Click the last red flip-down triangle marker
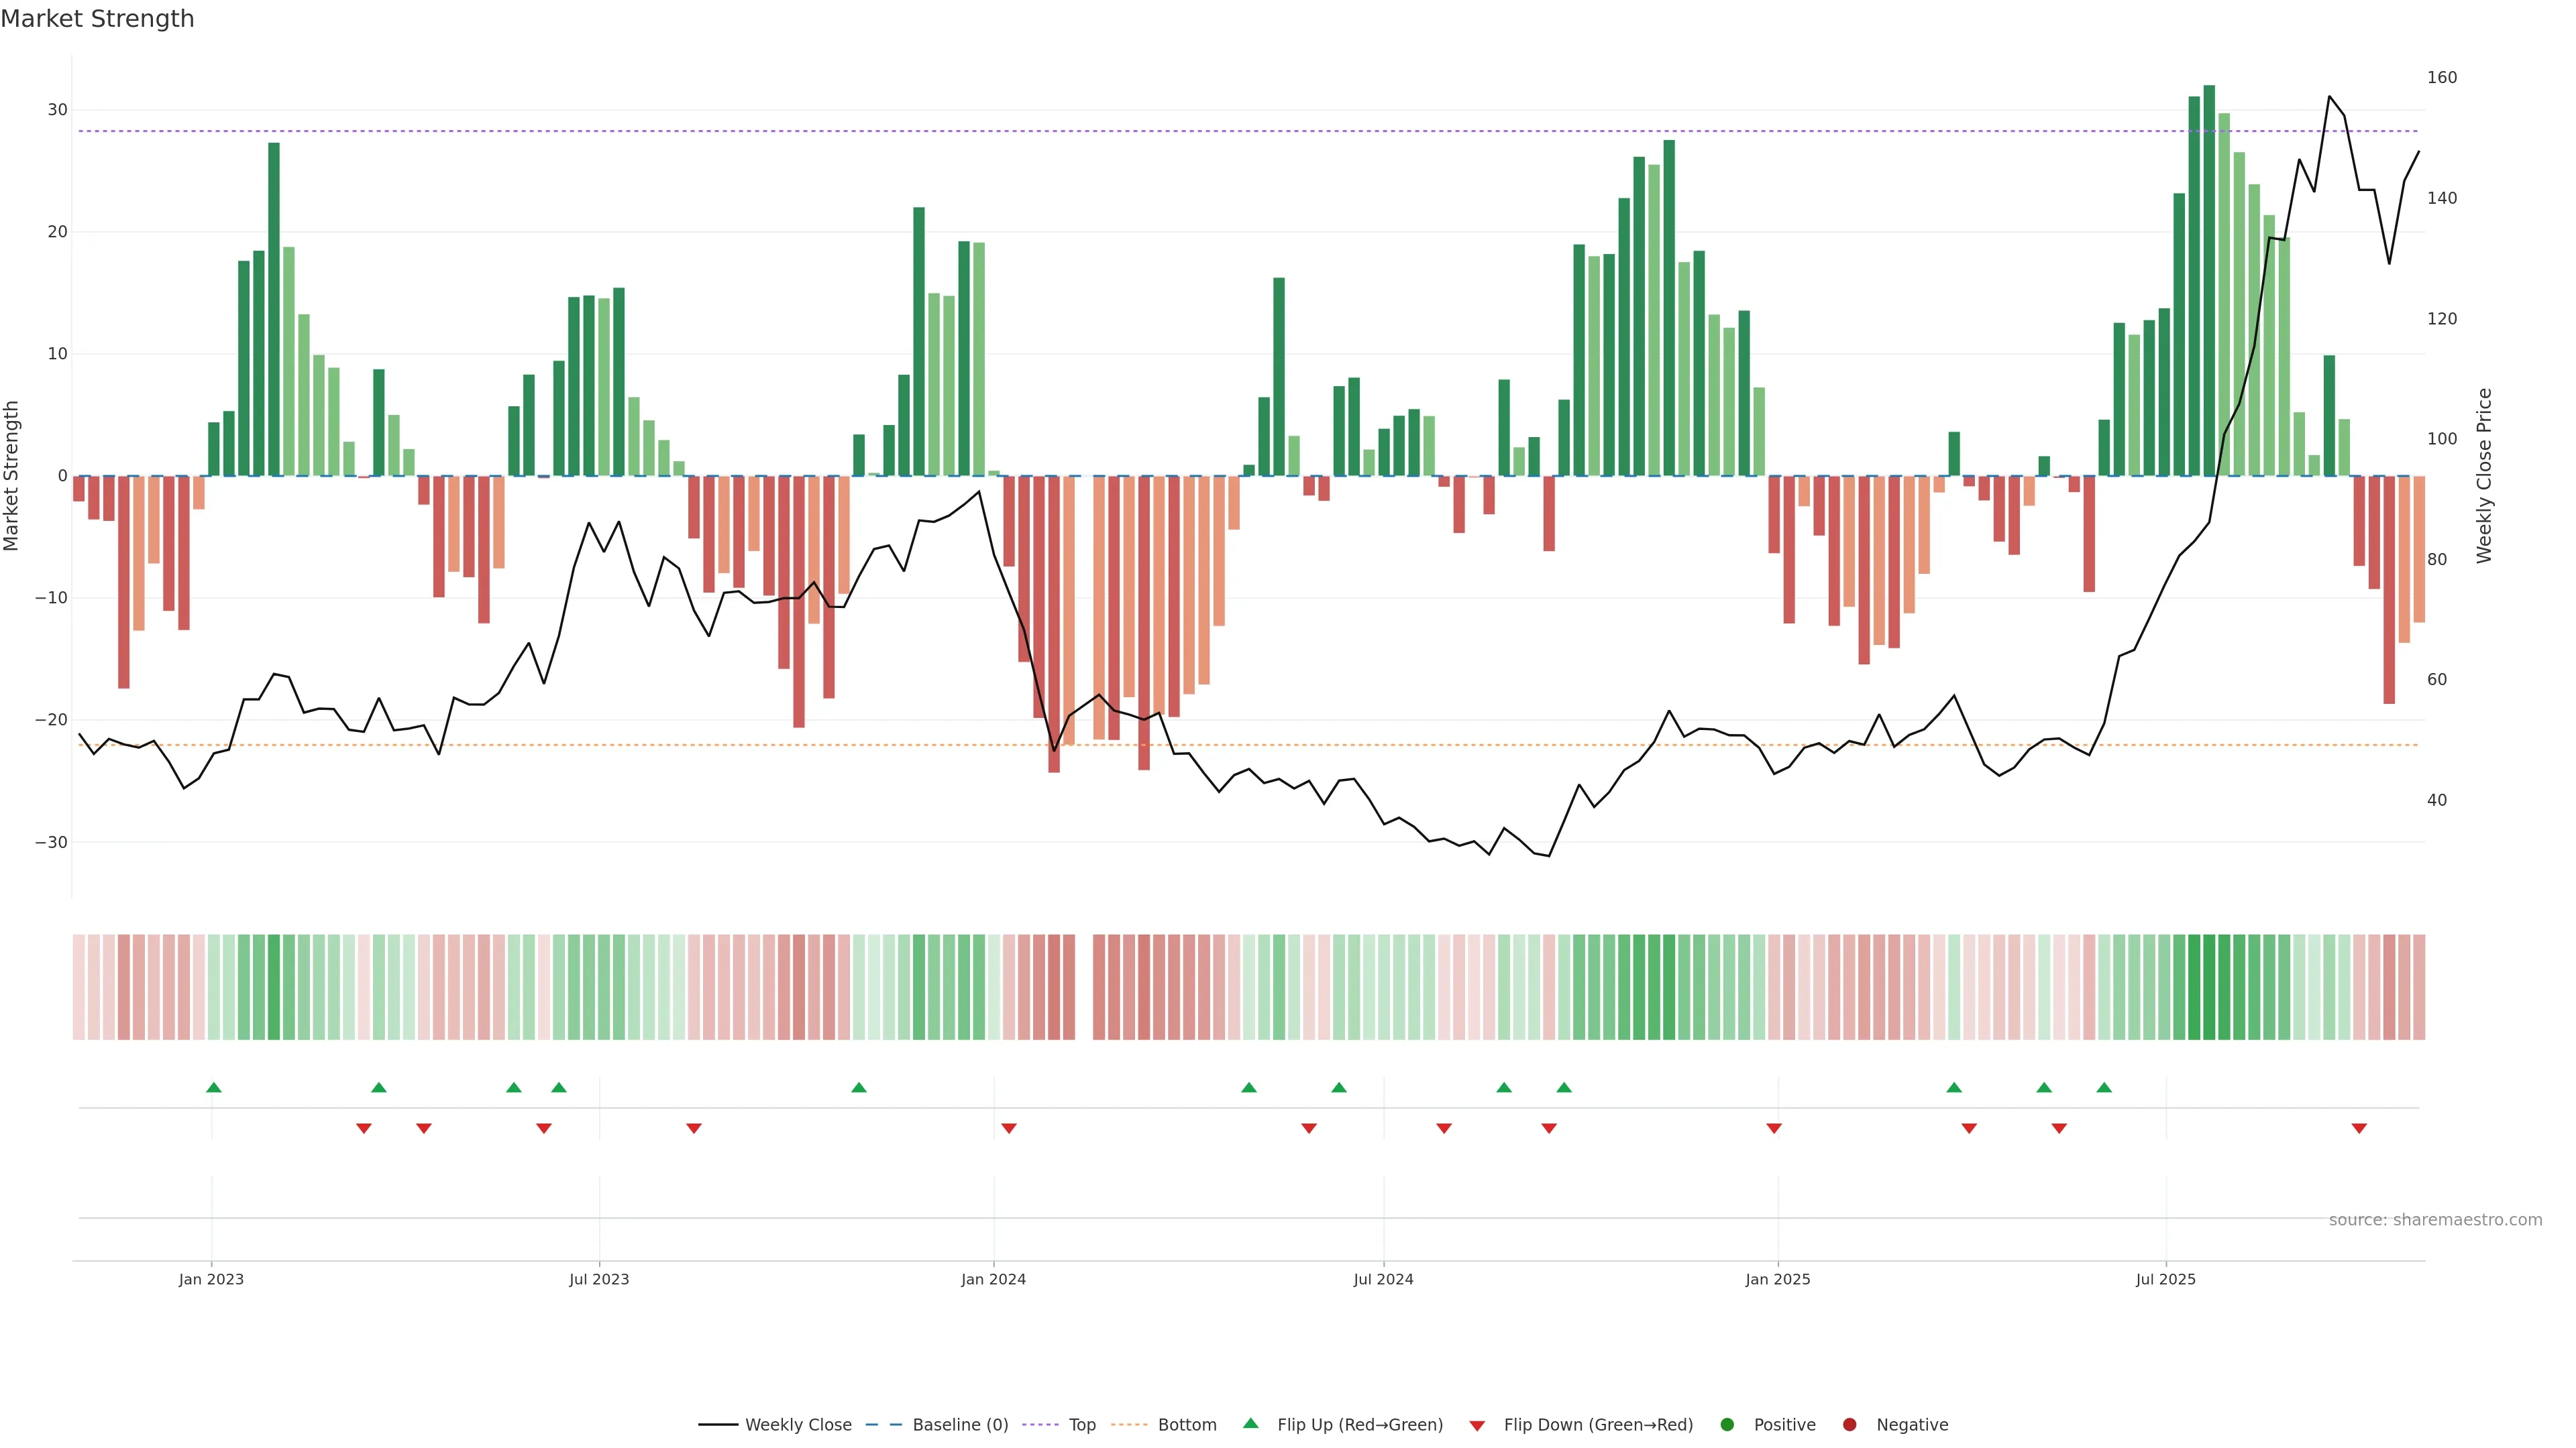The width and height of the screenshot is (2576, 1448). point(2359,1128)
